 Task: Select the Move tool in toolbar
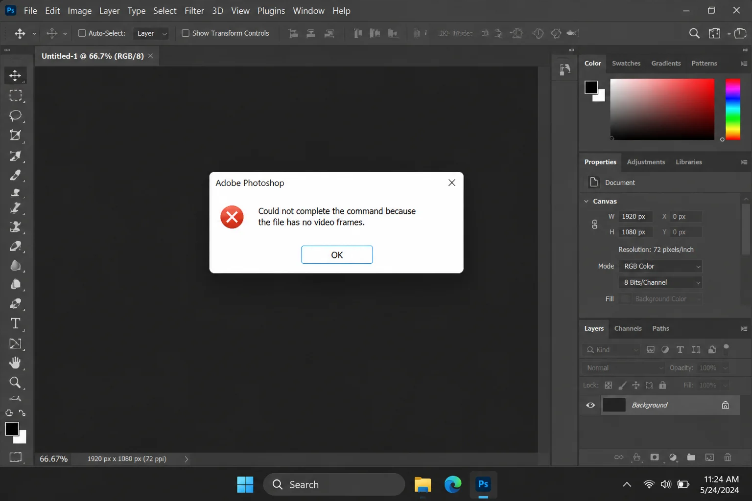[15, 75]
